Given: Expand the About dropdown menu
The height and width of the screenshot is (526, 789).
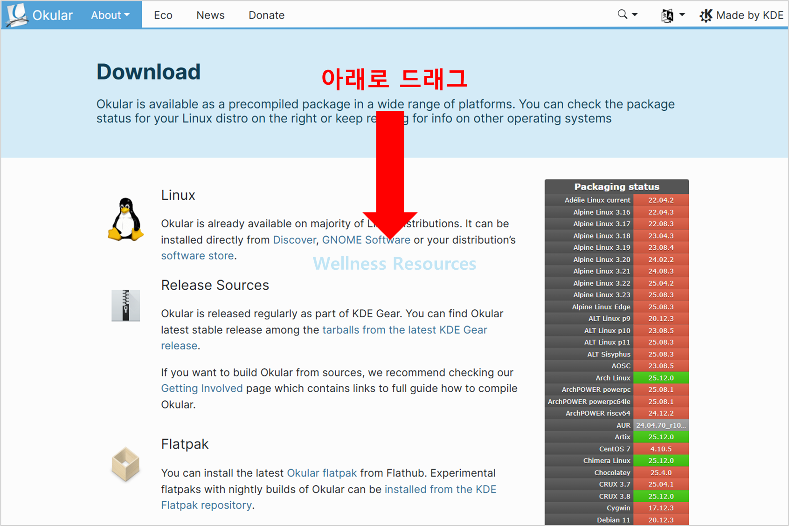Looking at the screenshot, I should point(110,15).
